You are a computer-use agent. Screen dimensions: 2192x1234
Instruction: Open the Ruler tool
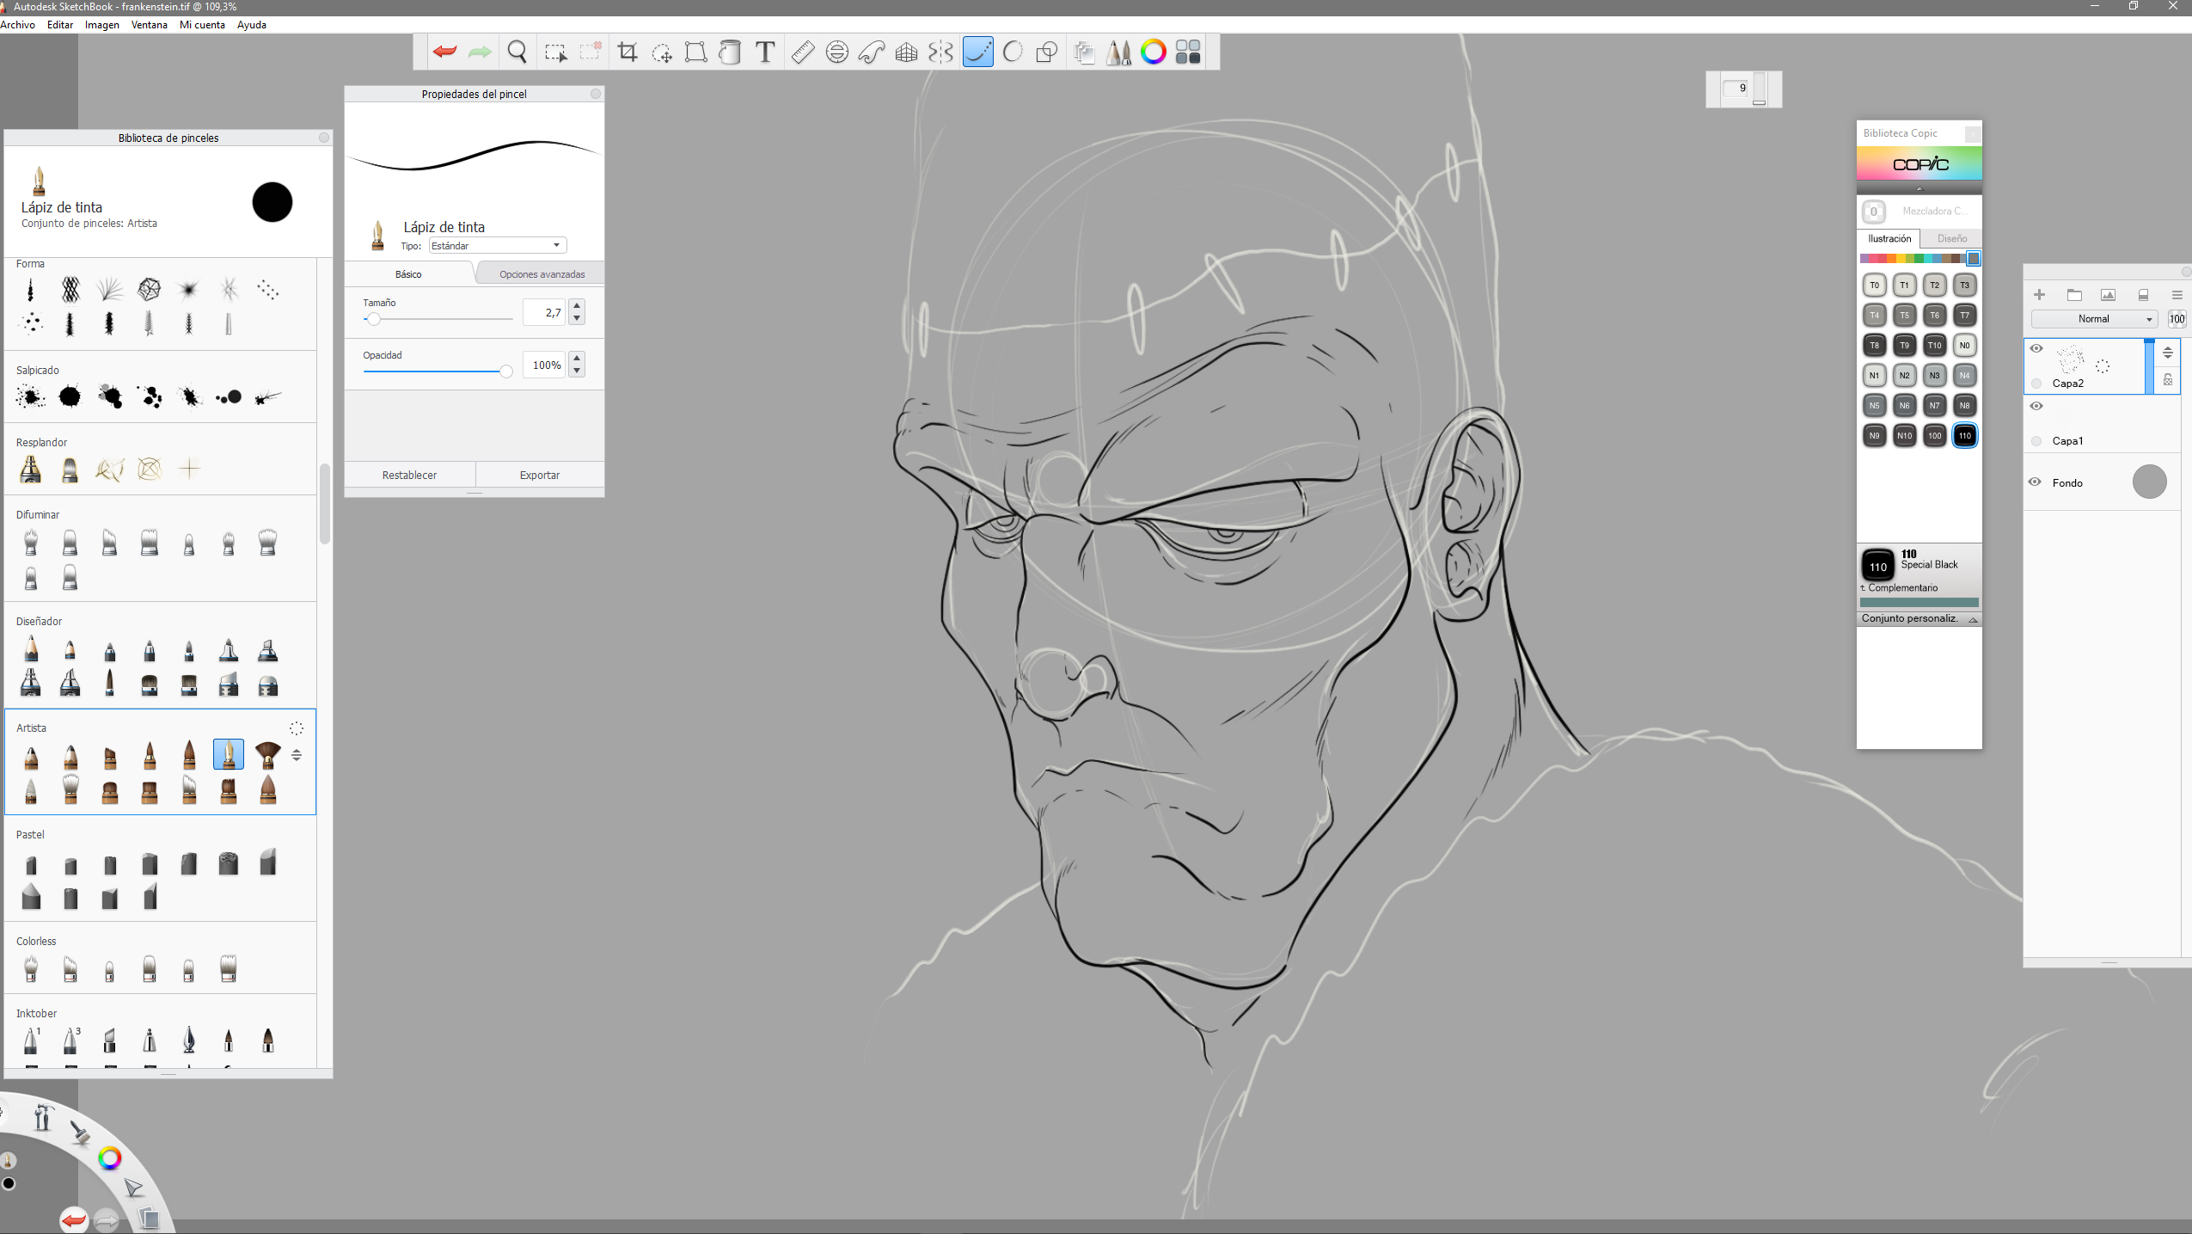click(802, 52)
